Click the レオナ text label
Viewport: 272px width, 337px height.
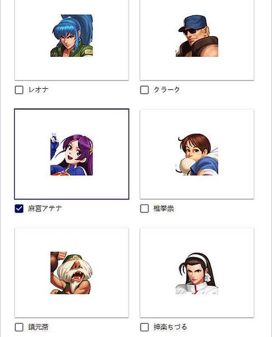click(38, 90)
